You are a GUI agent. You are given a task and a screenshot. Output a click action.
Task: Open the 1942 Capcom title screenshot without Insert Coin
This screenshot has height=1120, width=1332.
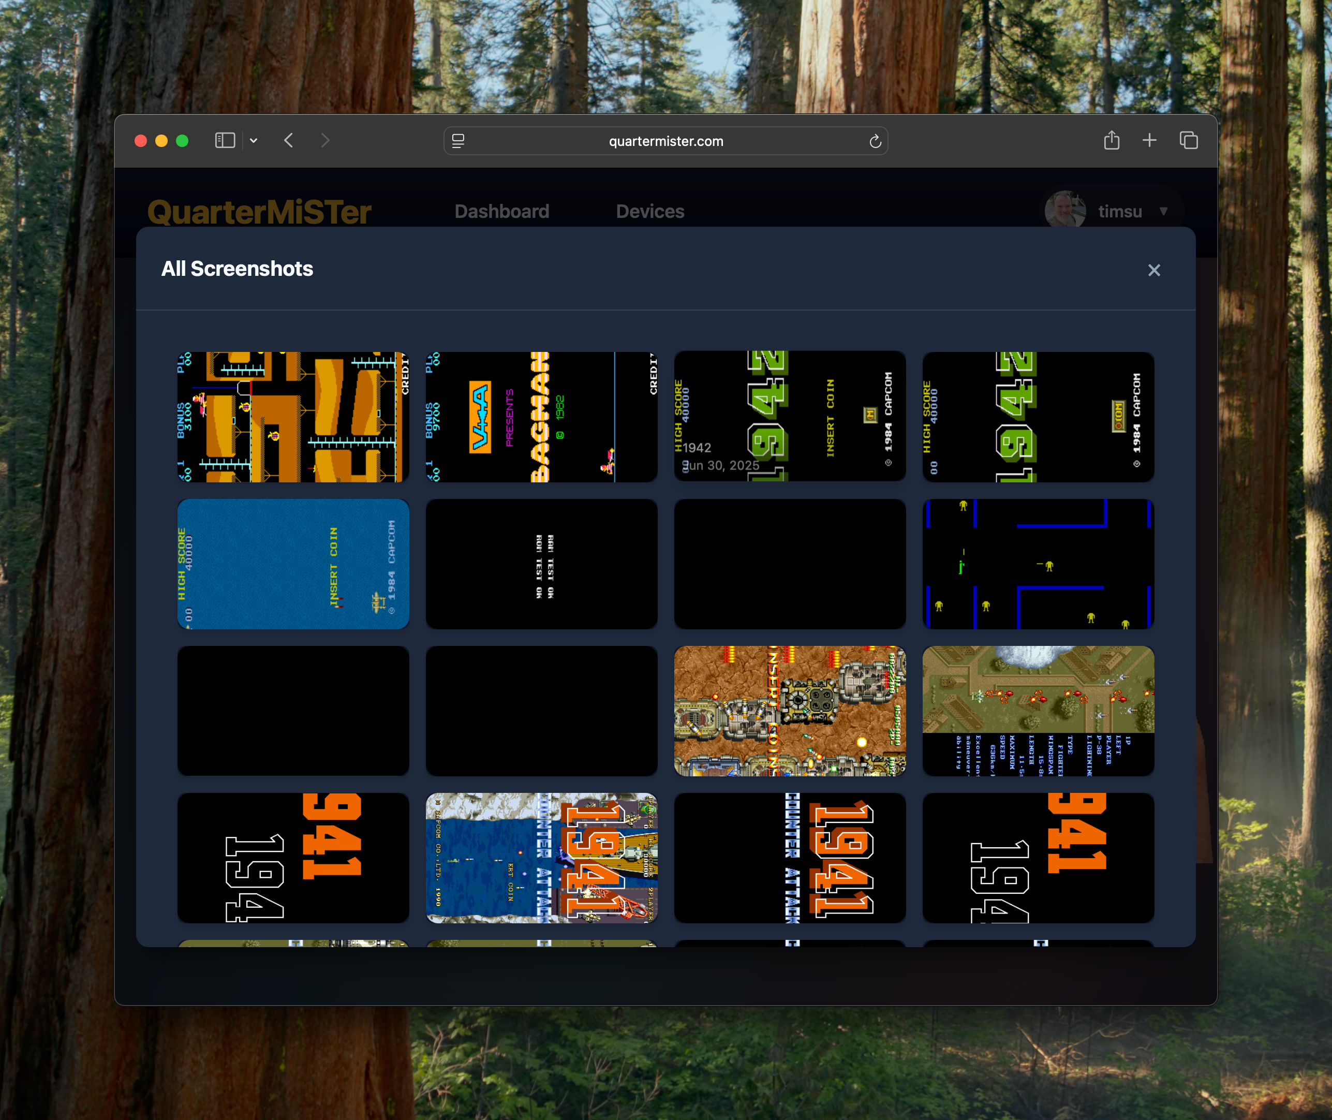tap(1038, 417)
